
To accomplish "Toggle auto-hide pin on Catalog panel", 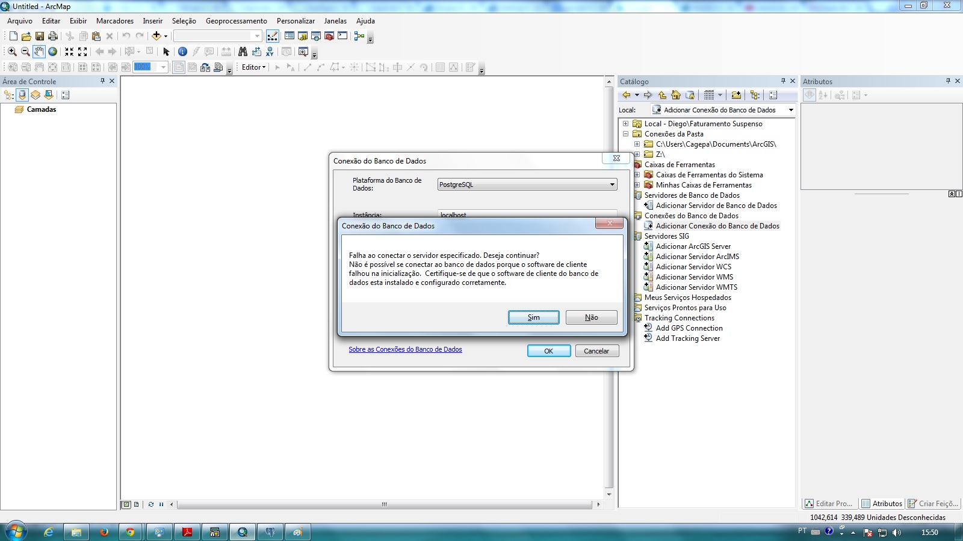I will [x=783, y=81].
